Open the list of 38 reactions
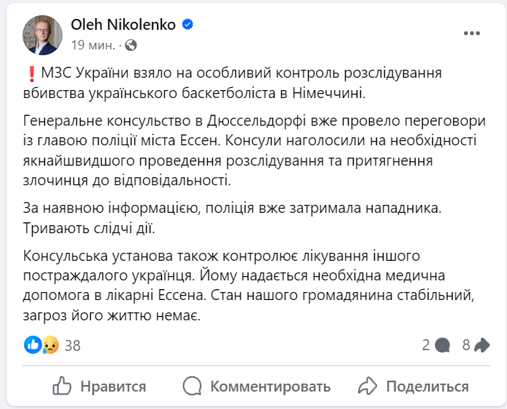The height and width of the screenshot is (409, 507). click(x=72, y=345)
